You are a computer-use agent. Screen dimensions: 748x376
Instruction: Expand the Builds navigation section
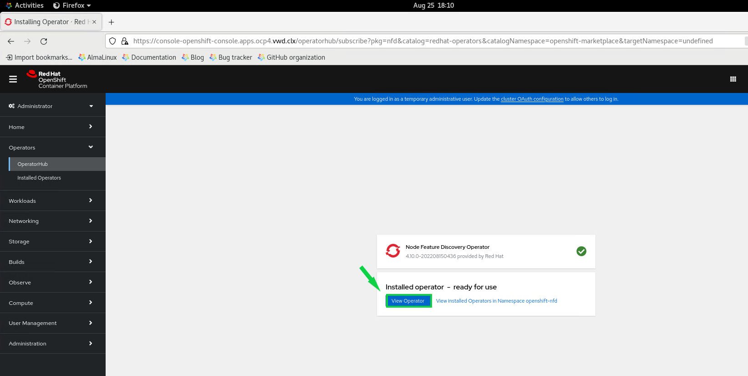(x=53, y=262)
